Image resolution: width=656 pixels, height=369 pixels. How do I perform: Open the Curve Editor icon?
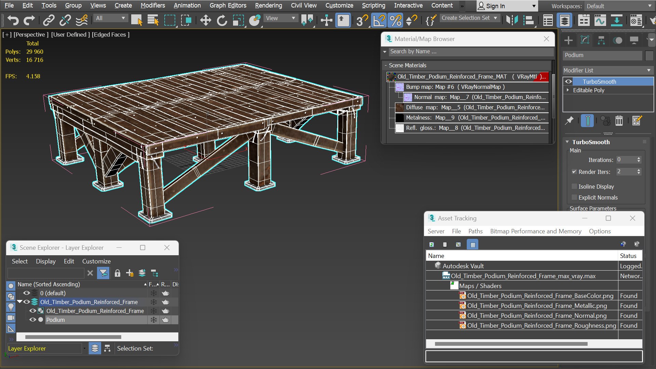[x=600, y=20]
